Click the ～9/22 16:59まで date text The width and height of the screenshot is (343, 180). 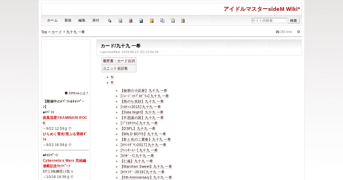[57, 145]
